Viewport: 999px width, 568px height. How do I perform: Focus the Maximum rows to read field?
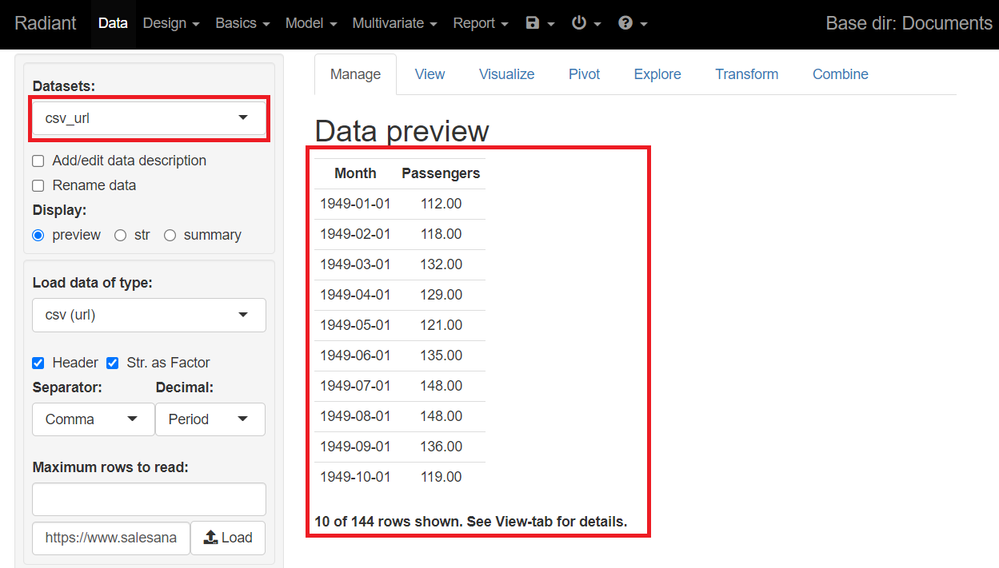tap(149, 499)
